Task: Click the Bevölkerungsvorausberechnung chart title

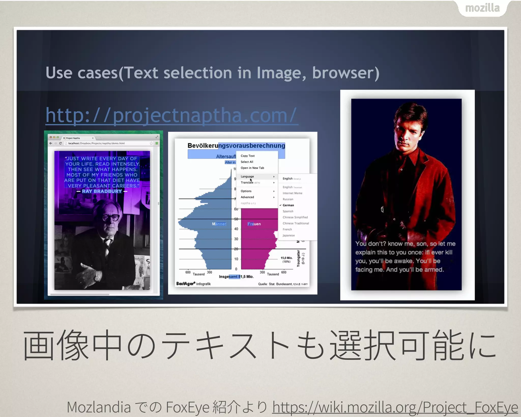Action: [236, 146]
